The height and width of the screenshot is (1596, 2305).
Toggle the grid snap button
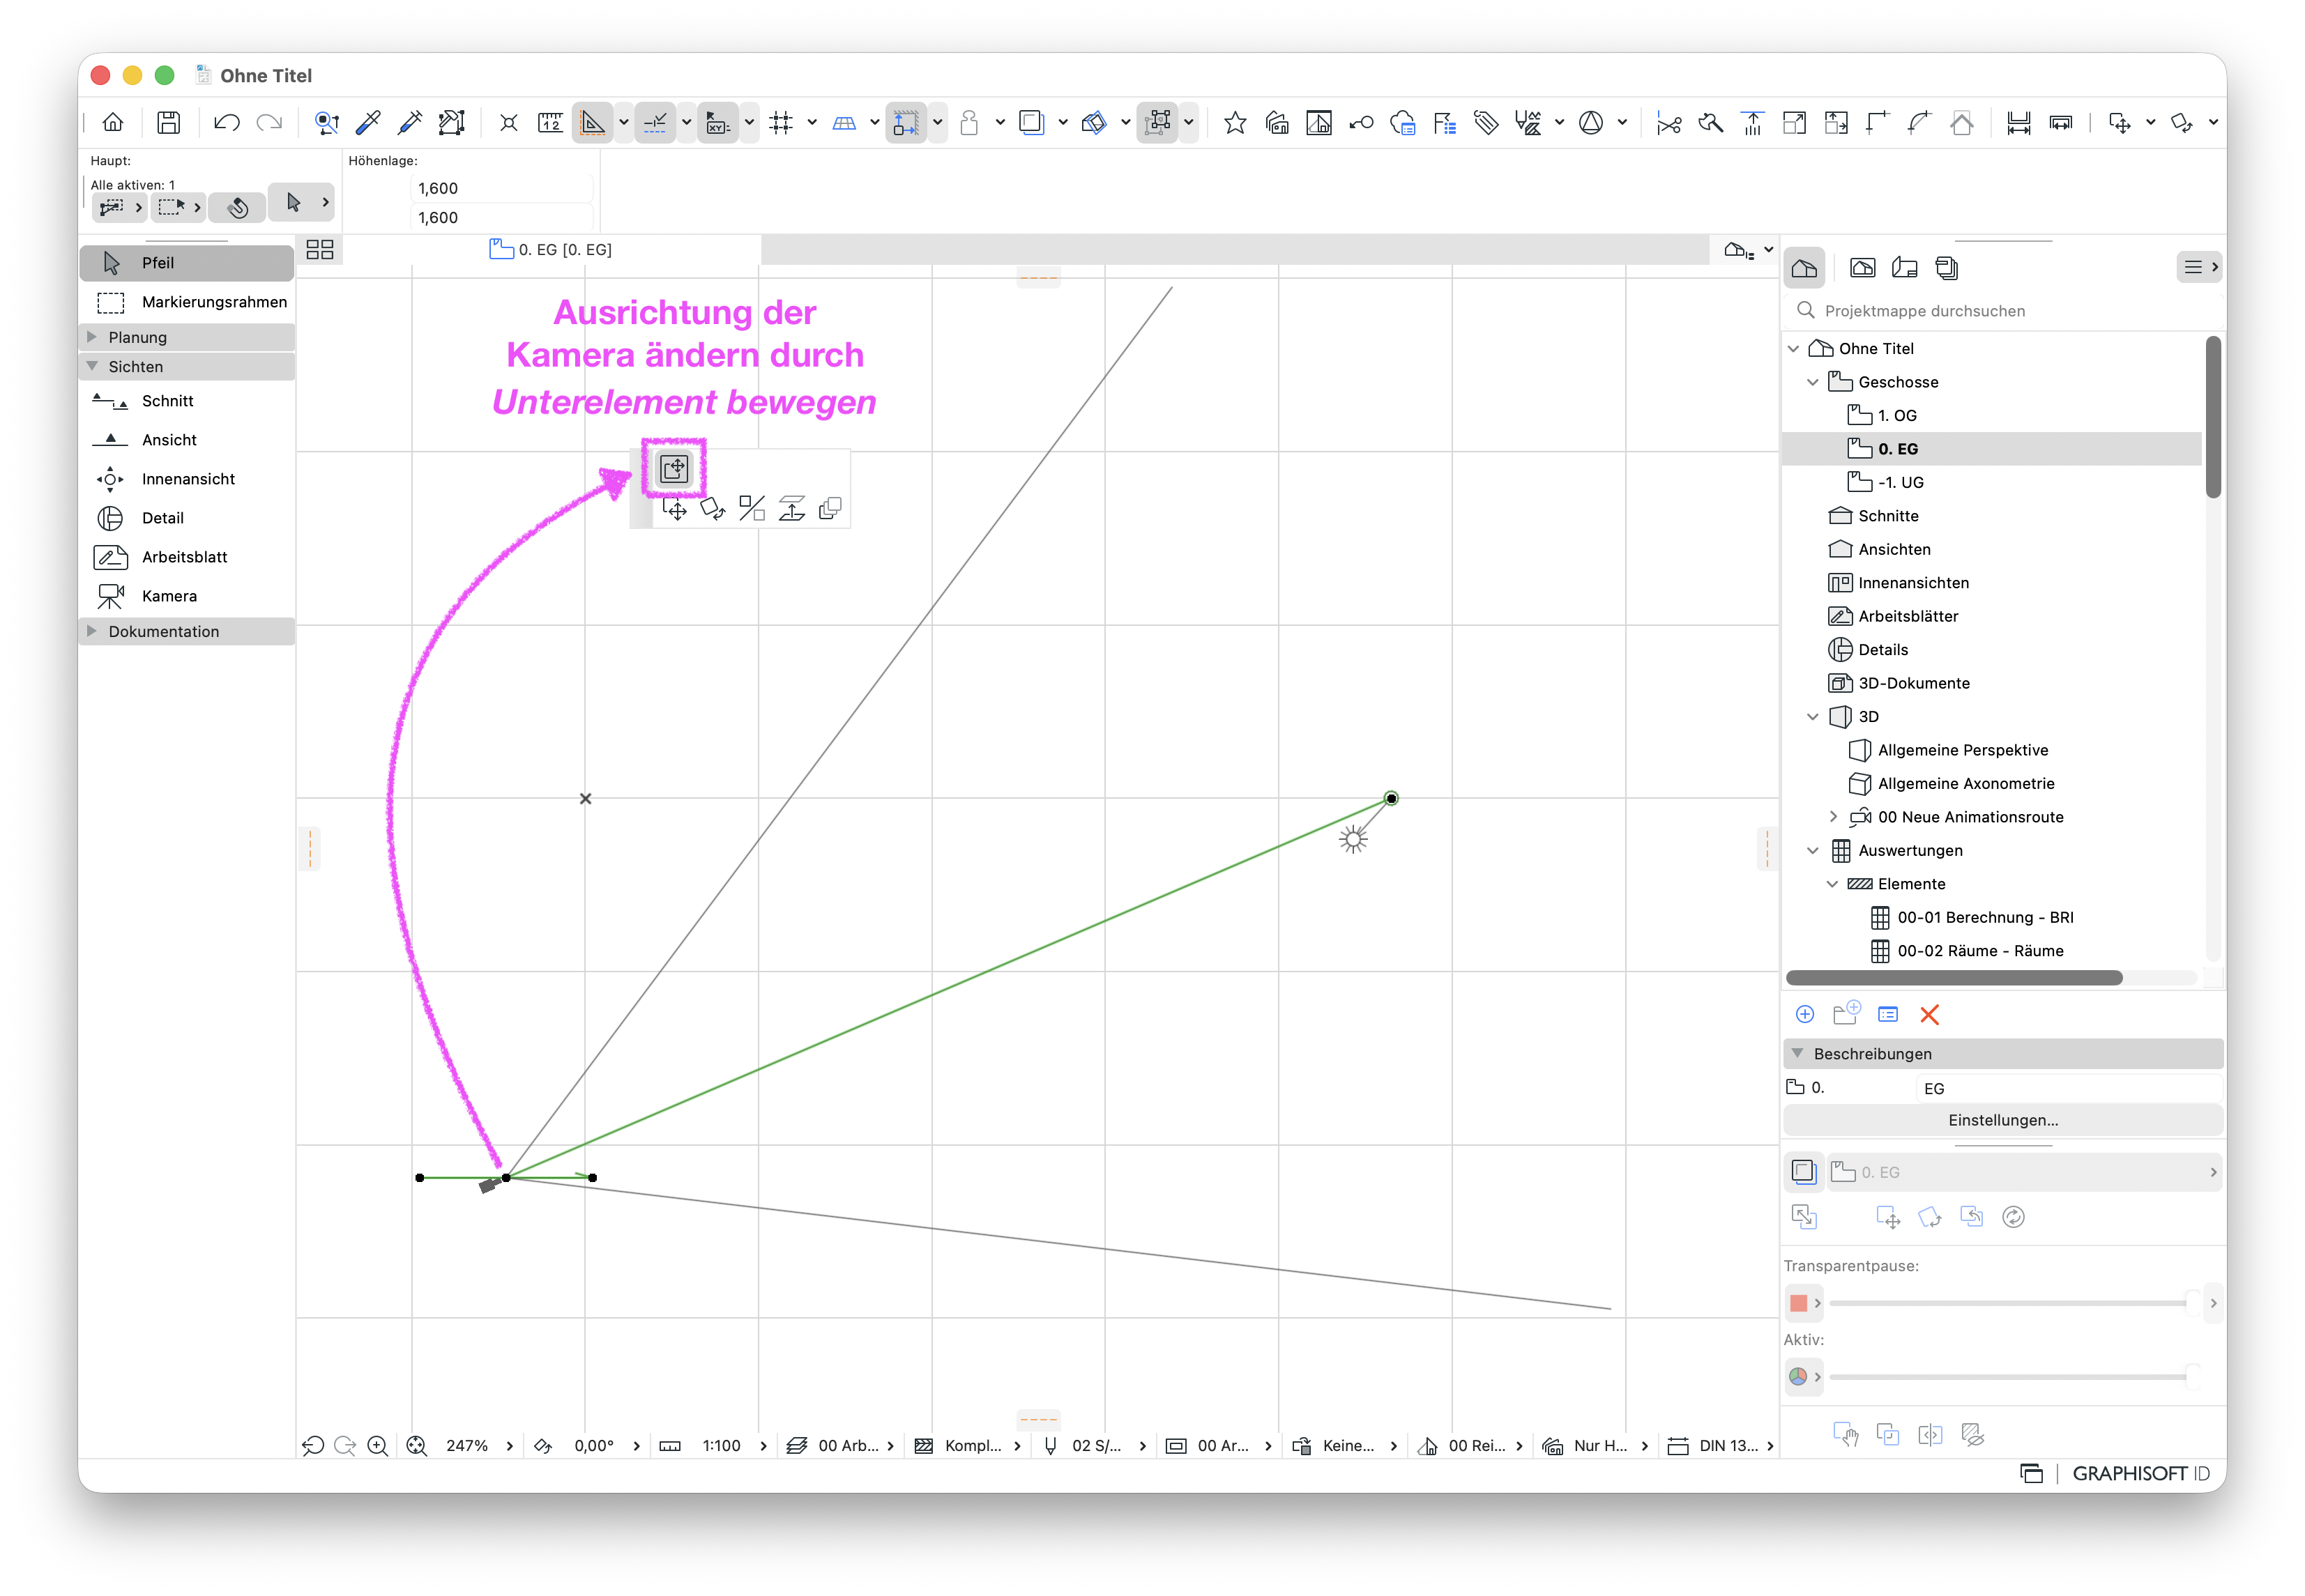(x=782, y=123)
